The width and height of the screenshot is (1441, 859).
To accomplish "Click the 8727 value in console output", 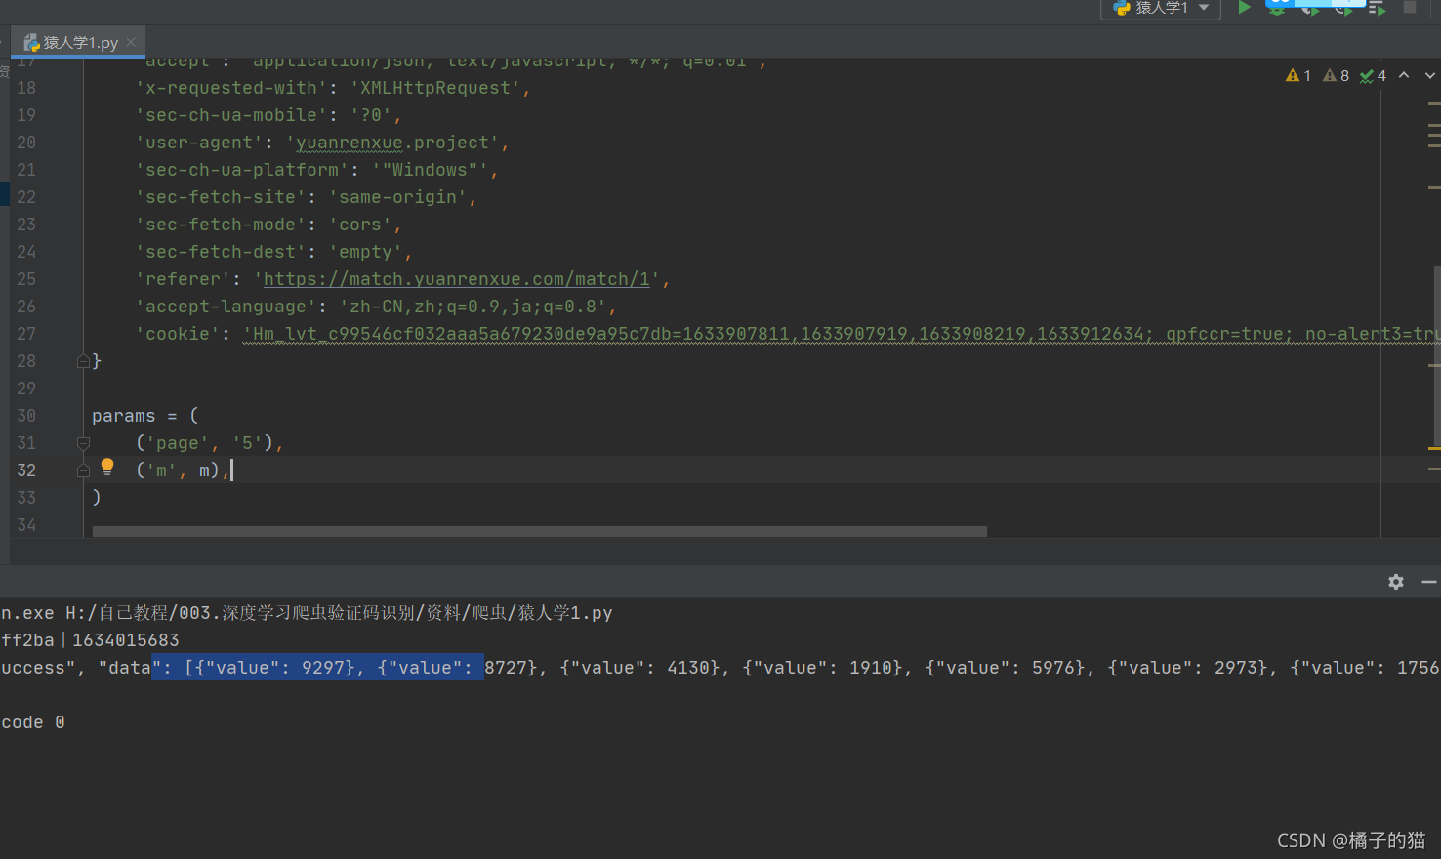I will (x=506, y=668).
